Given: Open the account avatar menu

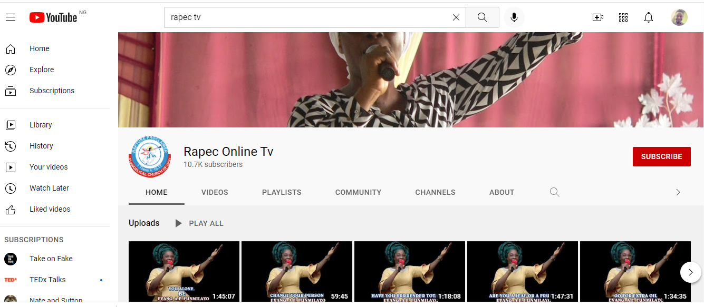Looking at the screenshot, I should click(x=679, y=17).
